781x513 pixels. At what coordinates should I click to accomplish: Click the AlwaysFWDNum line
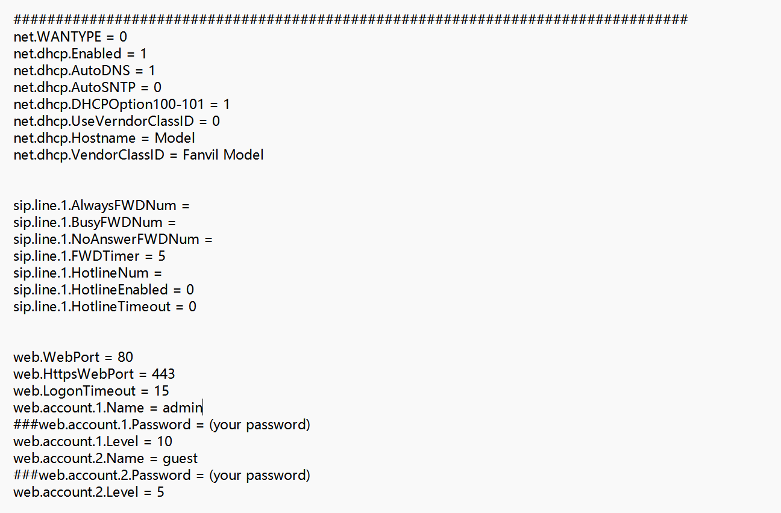tap(101, 205)
